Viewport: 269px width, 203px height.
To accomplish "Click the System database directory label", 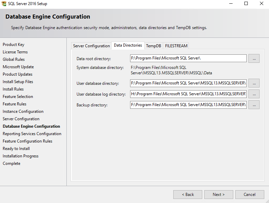I will click(x=100, y=68).
